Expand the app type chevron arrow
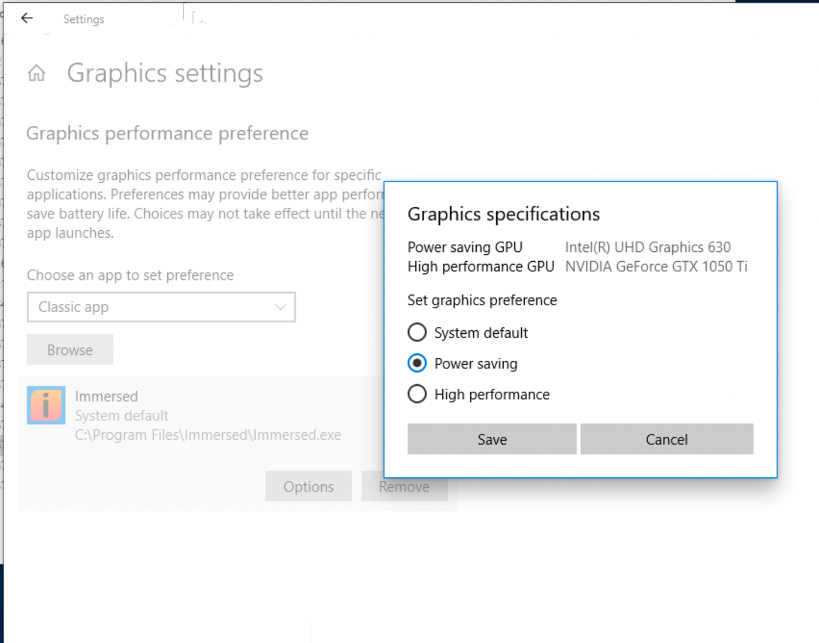The height and width of the screenshot is (643, 819). (281, 307)
